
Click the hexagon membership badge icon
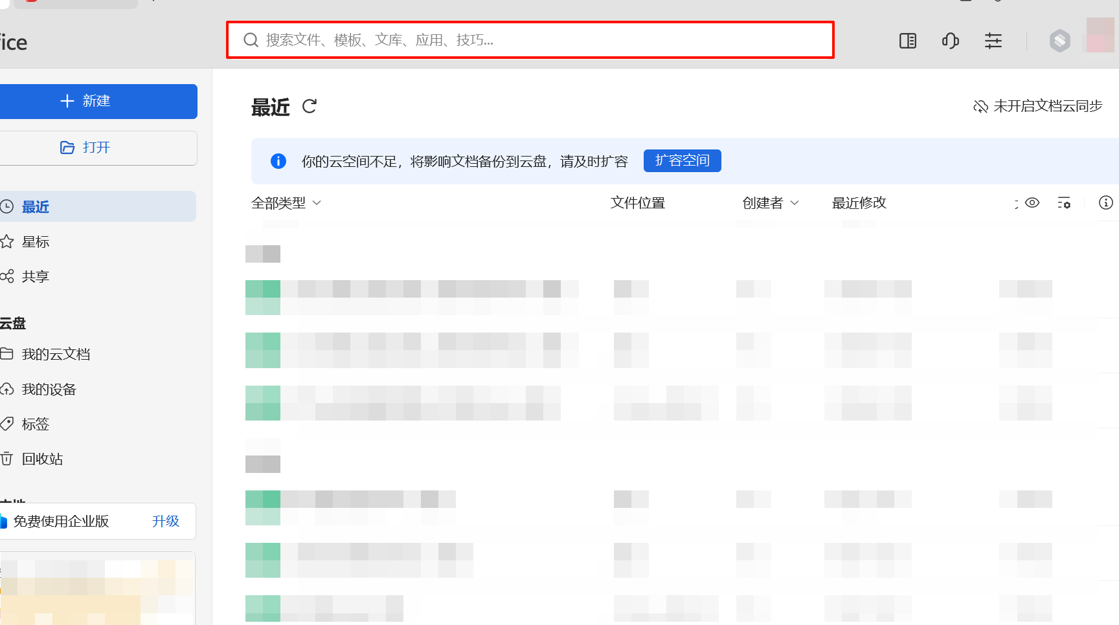coord(1059,41)
